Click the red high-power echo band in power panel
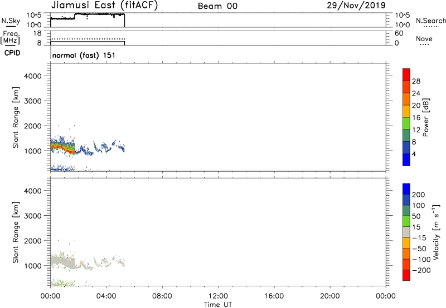This screenshot has height=308, width=446. (61, 147)
